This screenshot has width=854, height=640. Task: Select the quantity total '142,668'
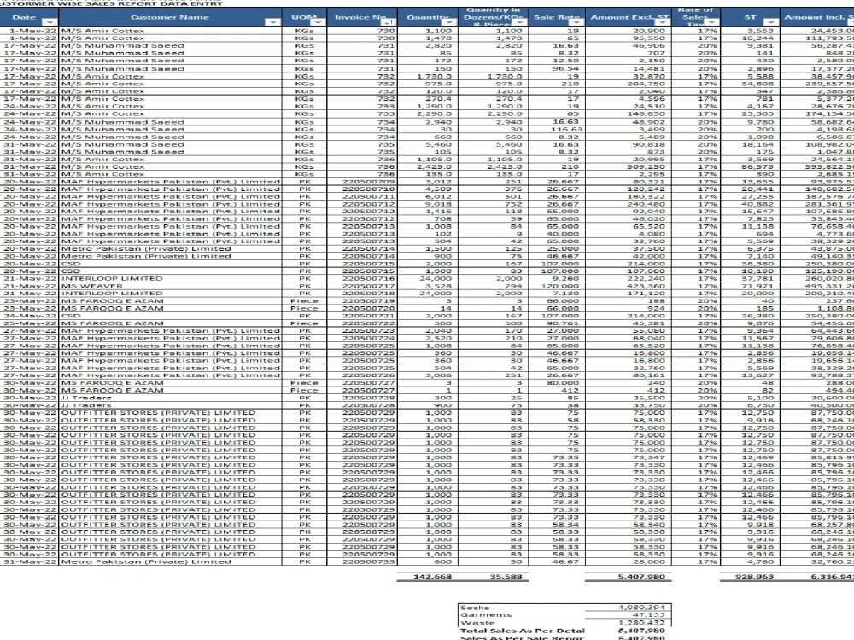pyautogui.click(x=432, y=576)
